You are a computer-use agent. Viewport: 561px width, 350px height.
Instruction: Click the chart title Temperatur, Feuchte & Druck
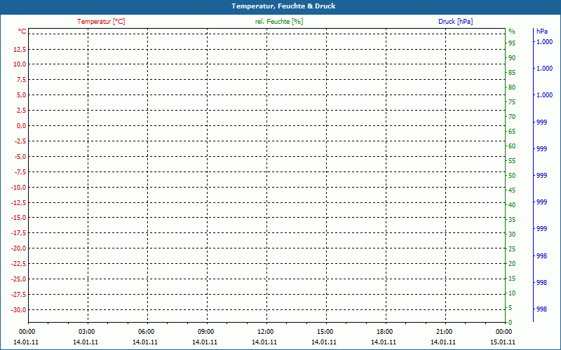pos(283,6)
